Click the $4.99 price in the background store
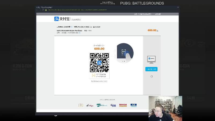 click(x=191, y=98)
